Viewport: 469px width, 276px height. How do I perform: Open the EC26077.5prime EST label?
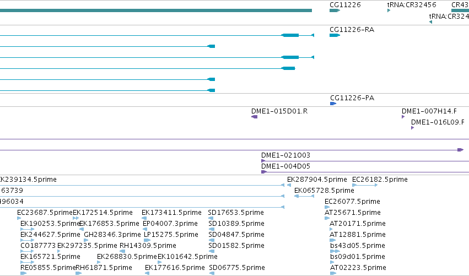pyautogui.click(x=352, y=202)
